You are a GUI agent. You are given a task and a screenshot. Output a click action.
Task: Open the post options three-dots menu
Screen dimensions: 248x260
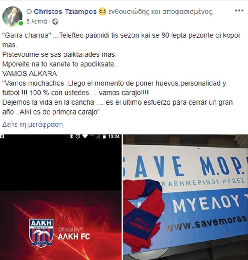click(239, 11)
